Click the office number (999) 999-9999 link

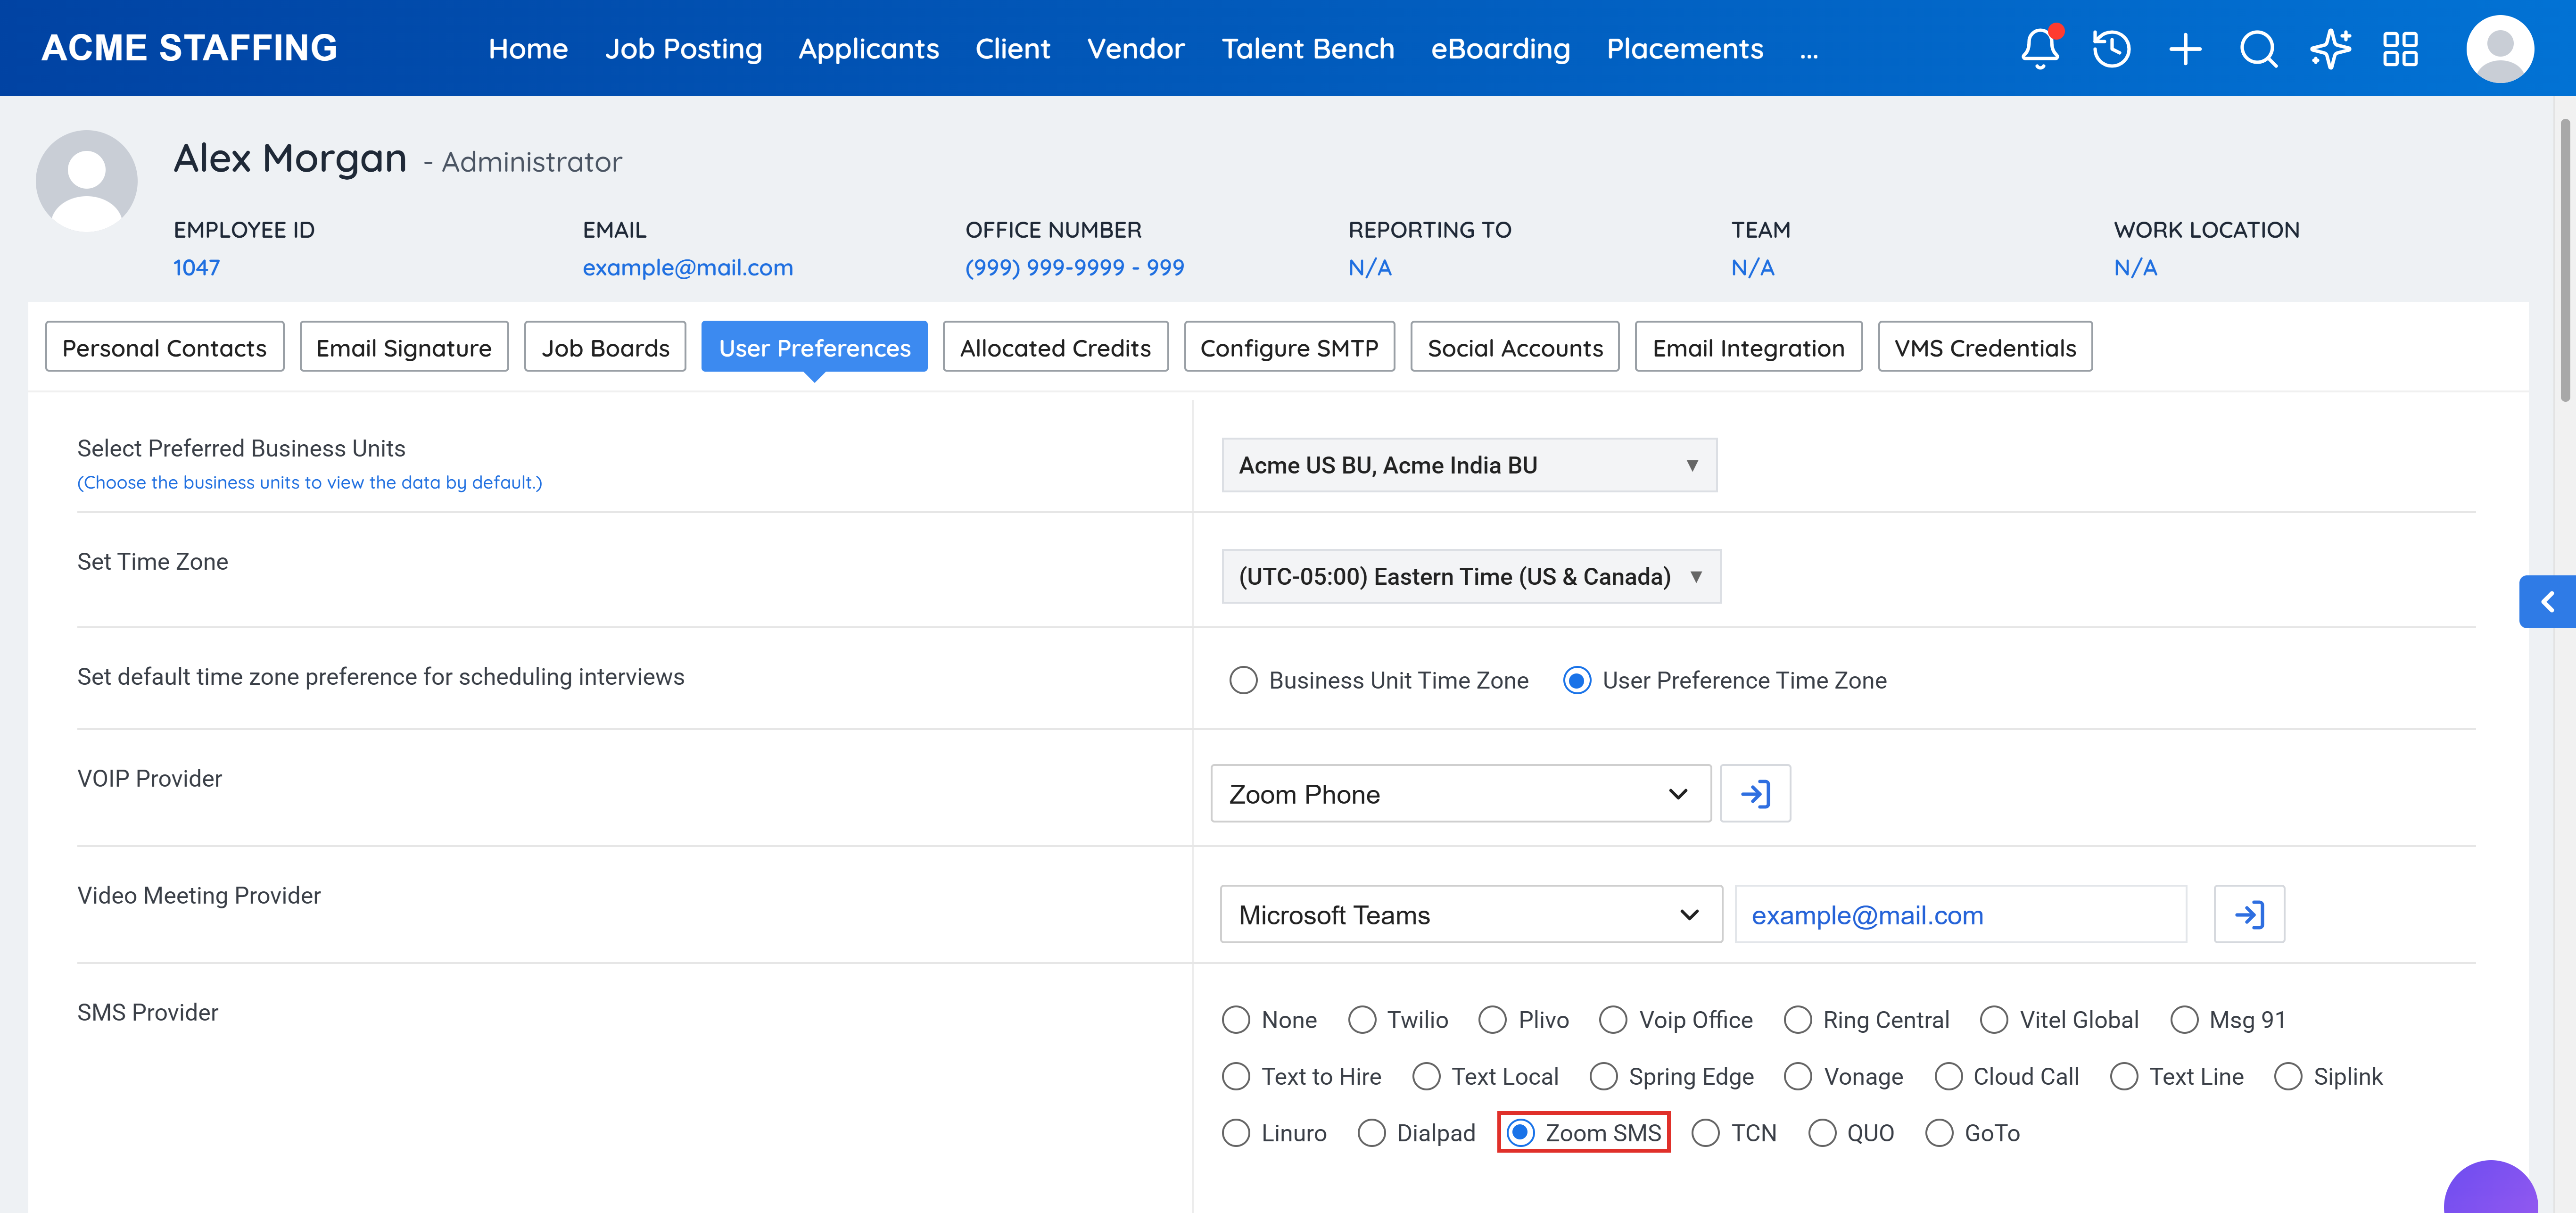click(x=1075, y=268)
